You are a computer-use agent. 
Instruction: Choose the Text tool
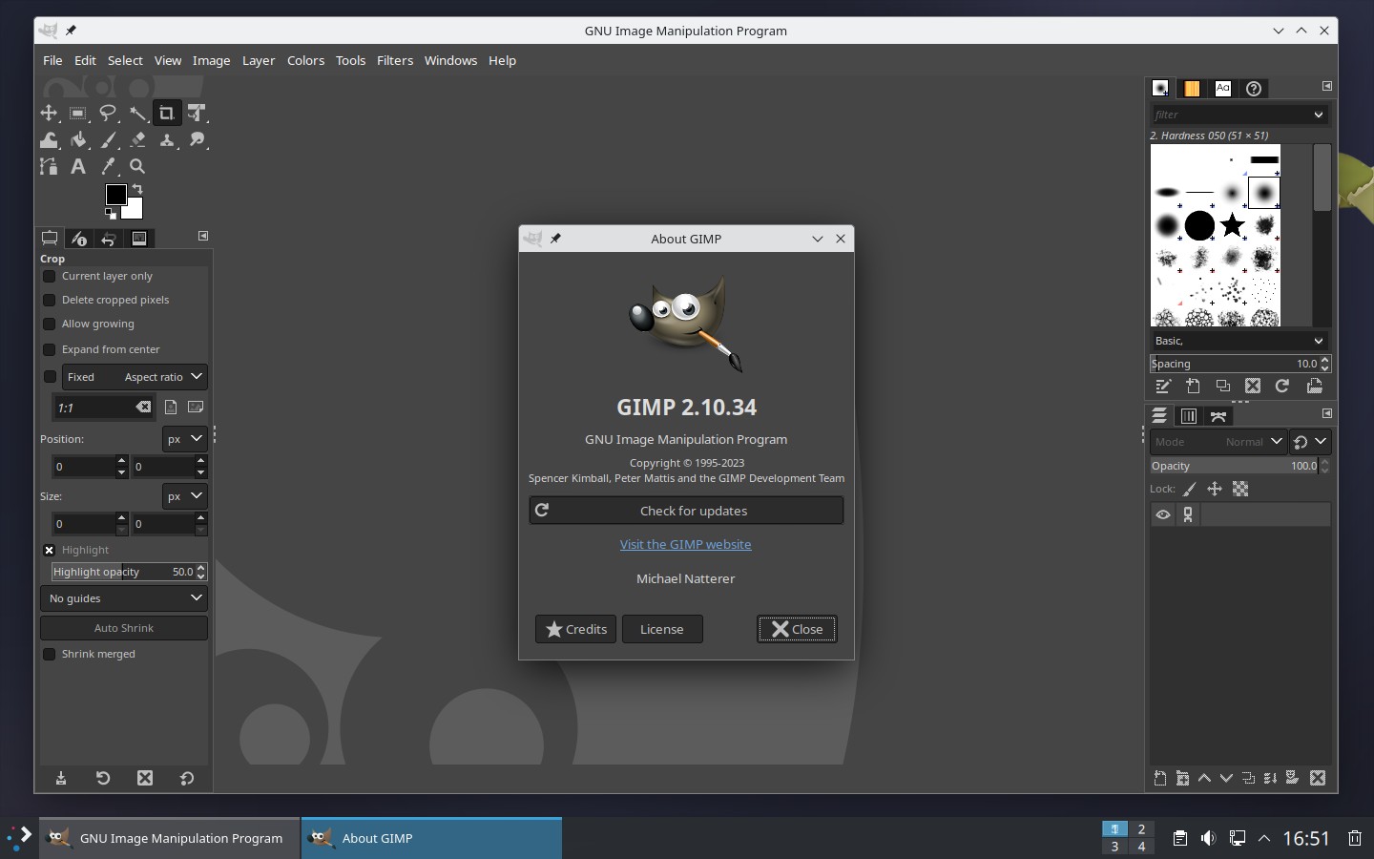point(78,167)
